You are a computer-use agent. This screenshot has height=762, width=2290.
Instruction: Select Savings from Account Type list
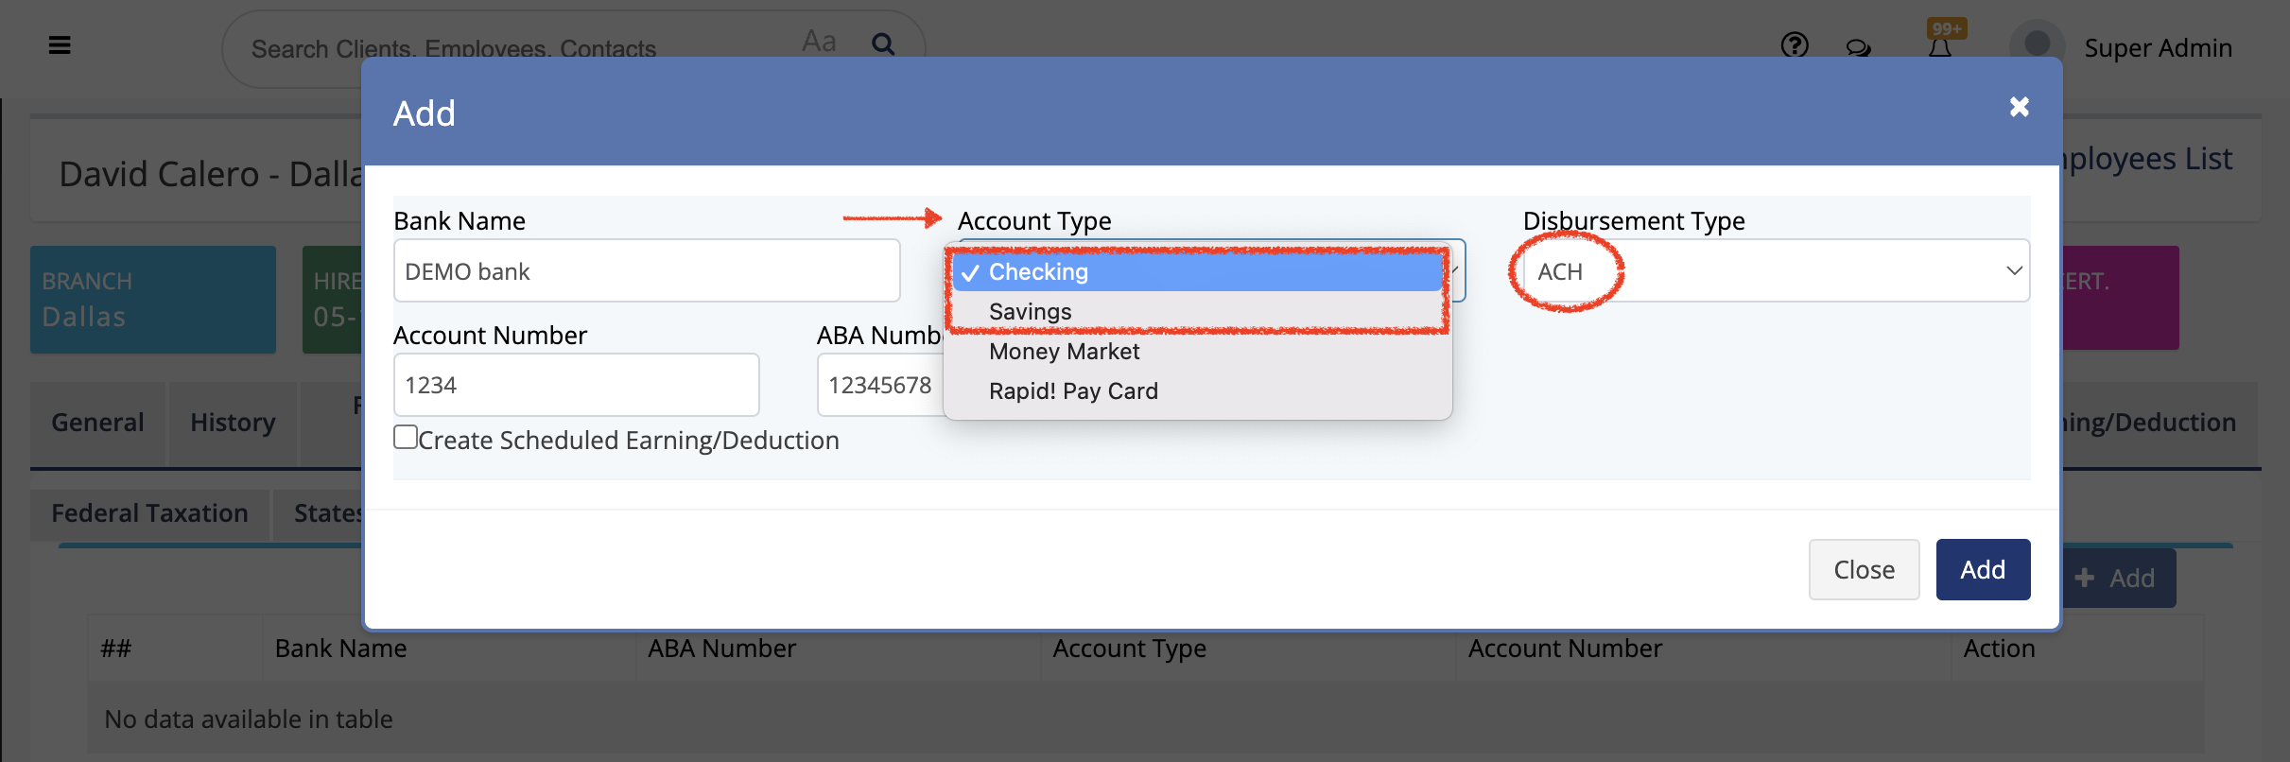click(1030, 312)
